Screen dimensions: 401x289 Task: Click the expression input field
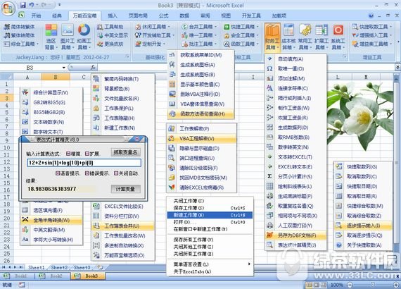(84, 163)
